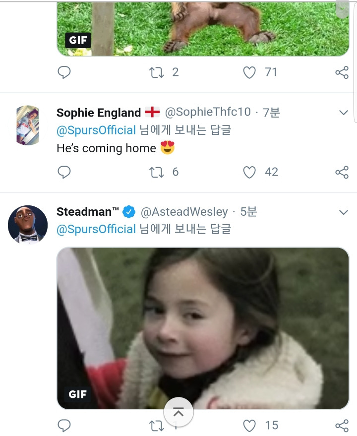Image resolution: width=357 pixels, height=436 pixels.
Task: Share the top GIF tweet
Action: point(342,73)
